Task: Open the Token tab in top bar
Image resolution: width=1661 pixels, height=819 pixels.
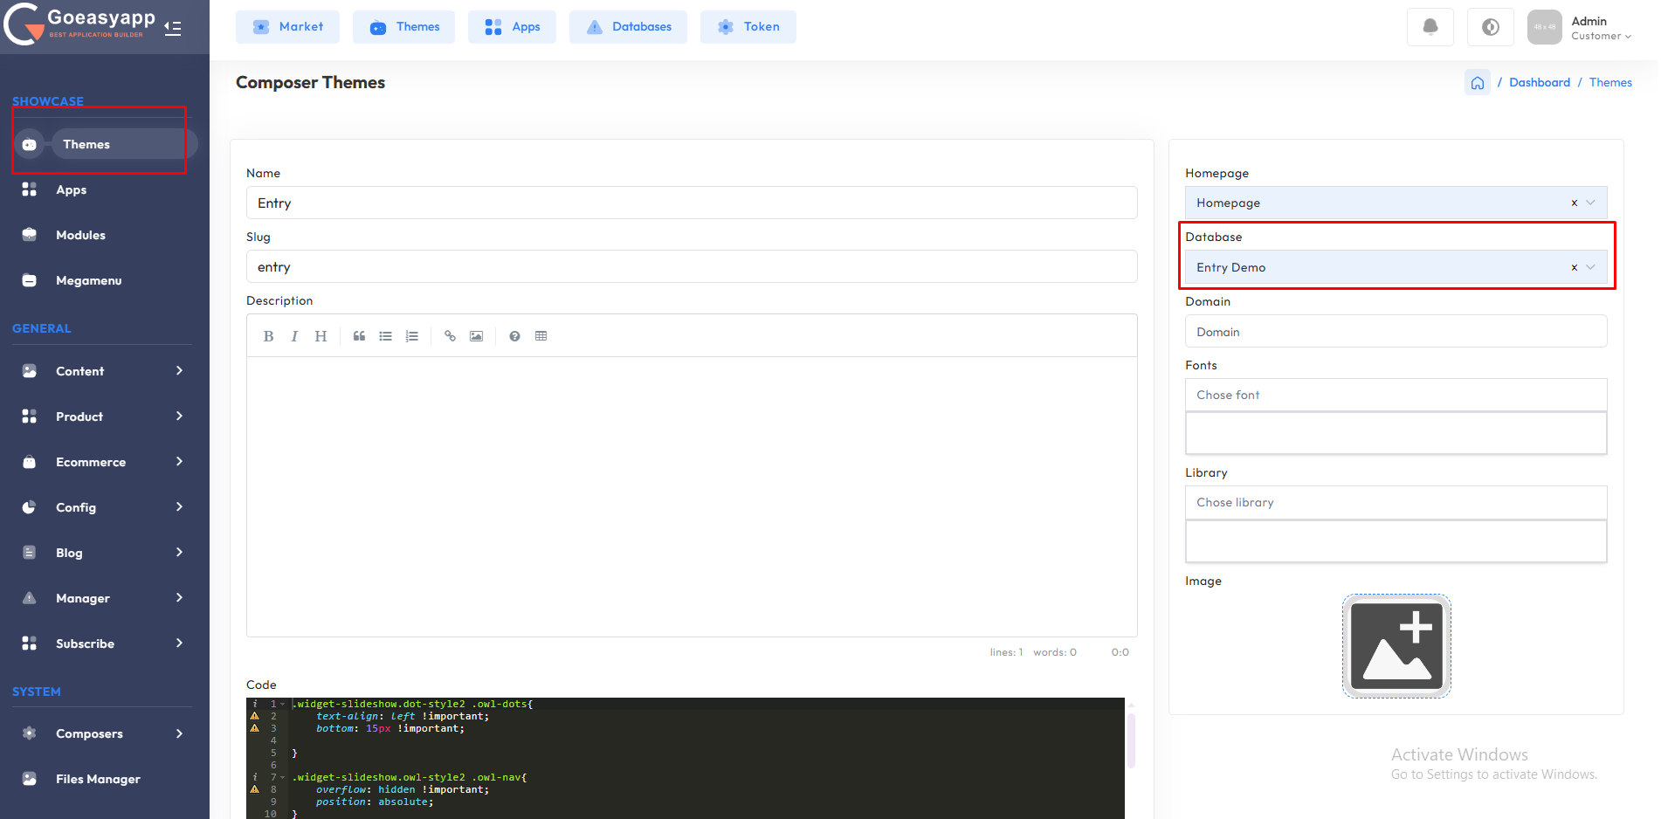Action: 748,27
